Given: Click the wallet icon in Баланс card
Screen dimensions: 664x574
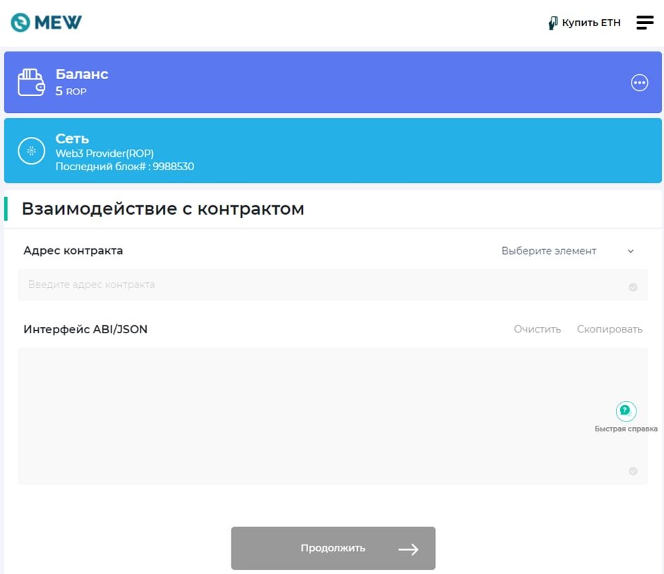Looking at the screenshot, I should 31,82.
